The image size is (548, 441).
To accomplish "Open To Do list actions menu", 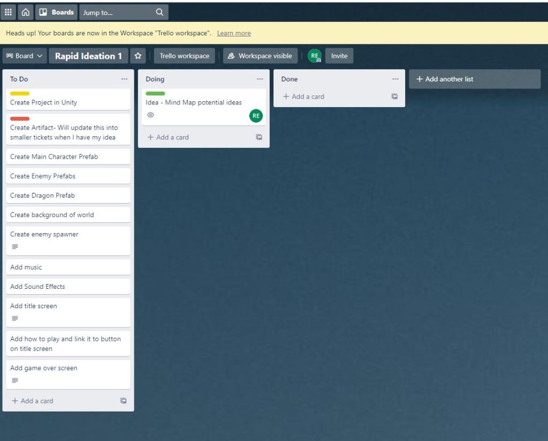I will [x=124, y=79].
